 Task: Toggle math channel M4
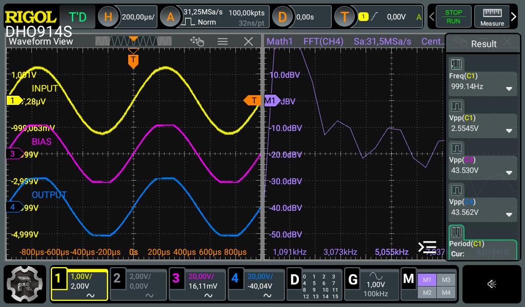coord(446,293)
